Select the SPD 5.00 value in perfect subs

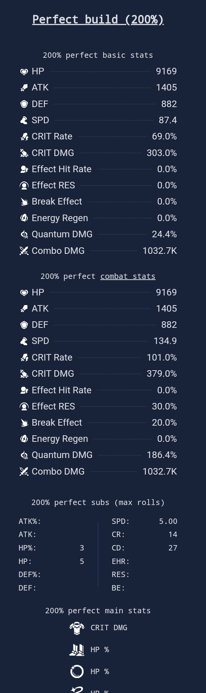tap(168, 521)
